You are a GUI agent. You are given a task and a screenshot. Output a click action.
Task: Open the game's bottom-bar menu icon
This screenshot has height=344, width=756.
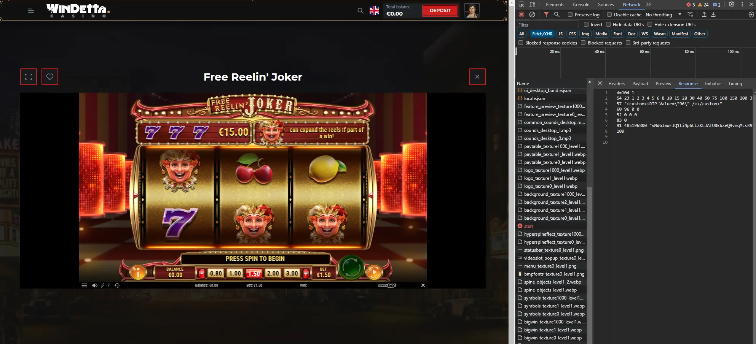(84, 285)
